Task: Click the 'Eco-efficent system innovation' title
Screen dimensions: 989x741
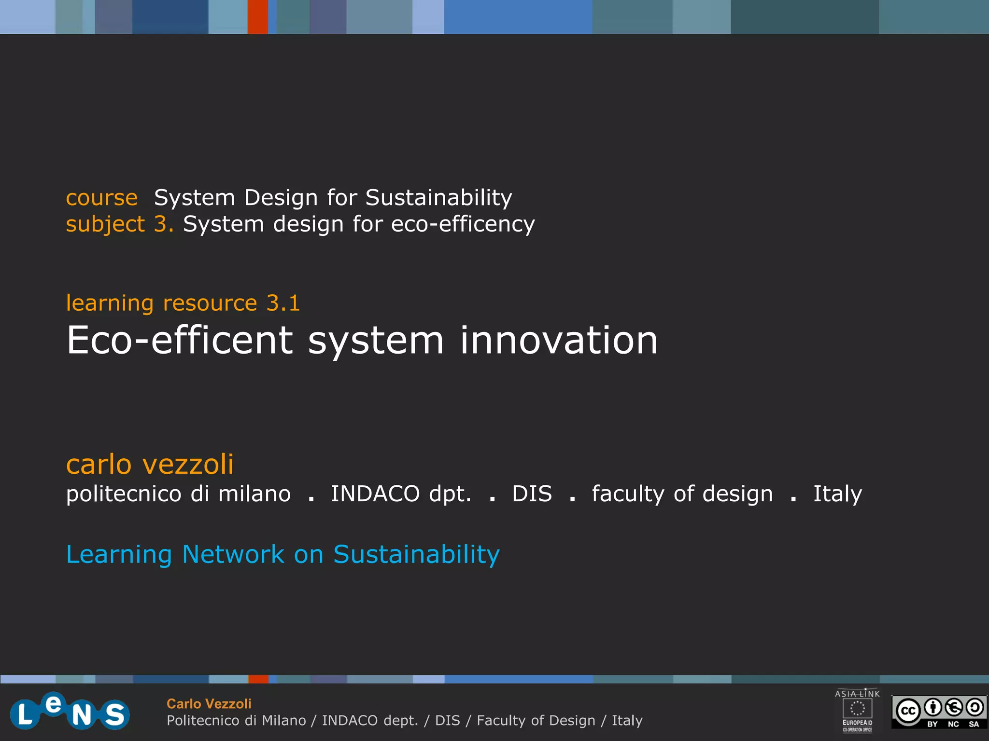Action: click(x=362, y=340)
